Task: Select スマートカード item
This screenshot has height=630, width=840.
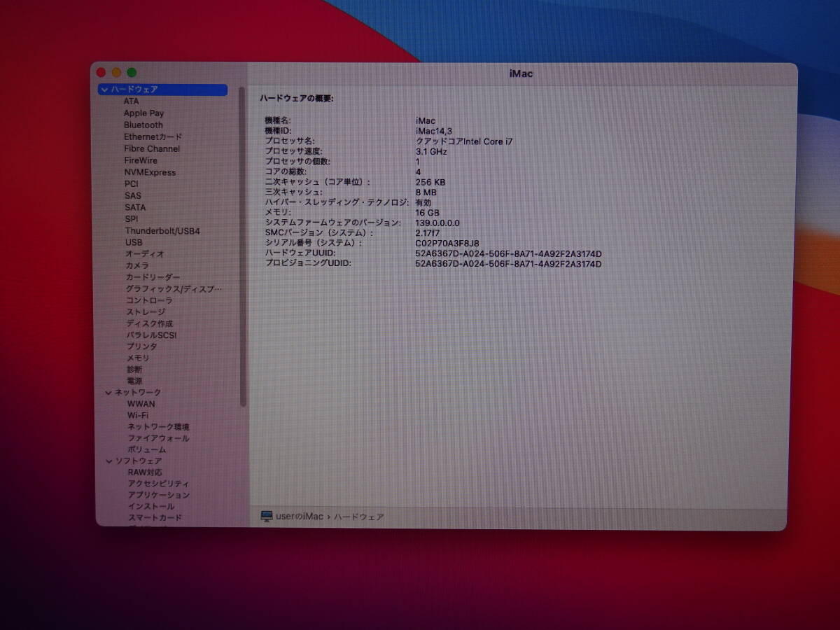Action: [x=155, y=518]
